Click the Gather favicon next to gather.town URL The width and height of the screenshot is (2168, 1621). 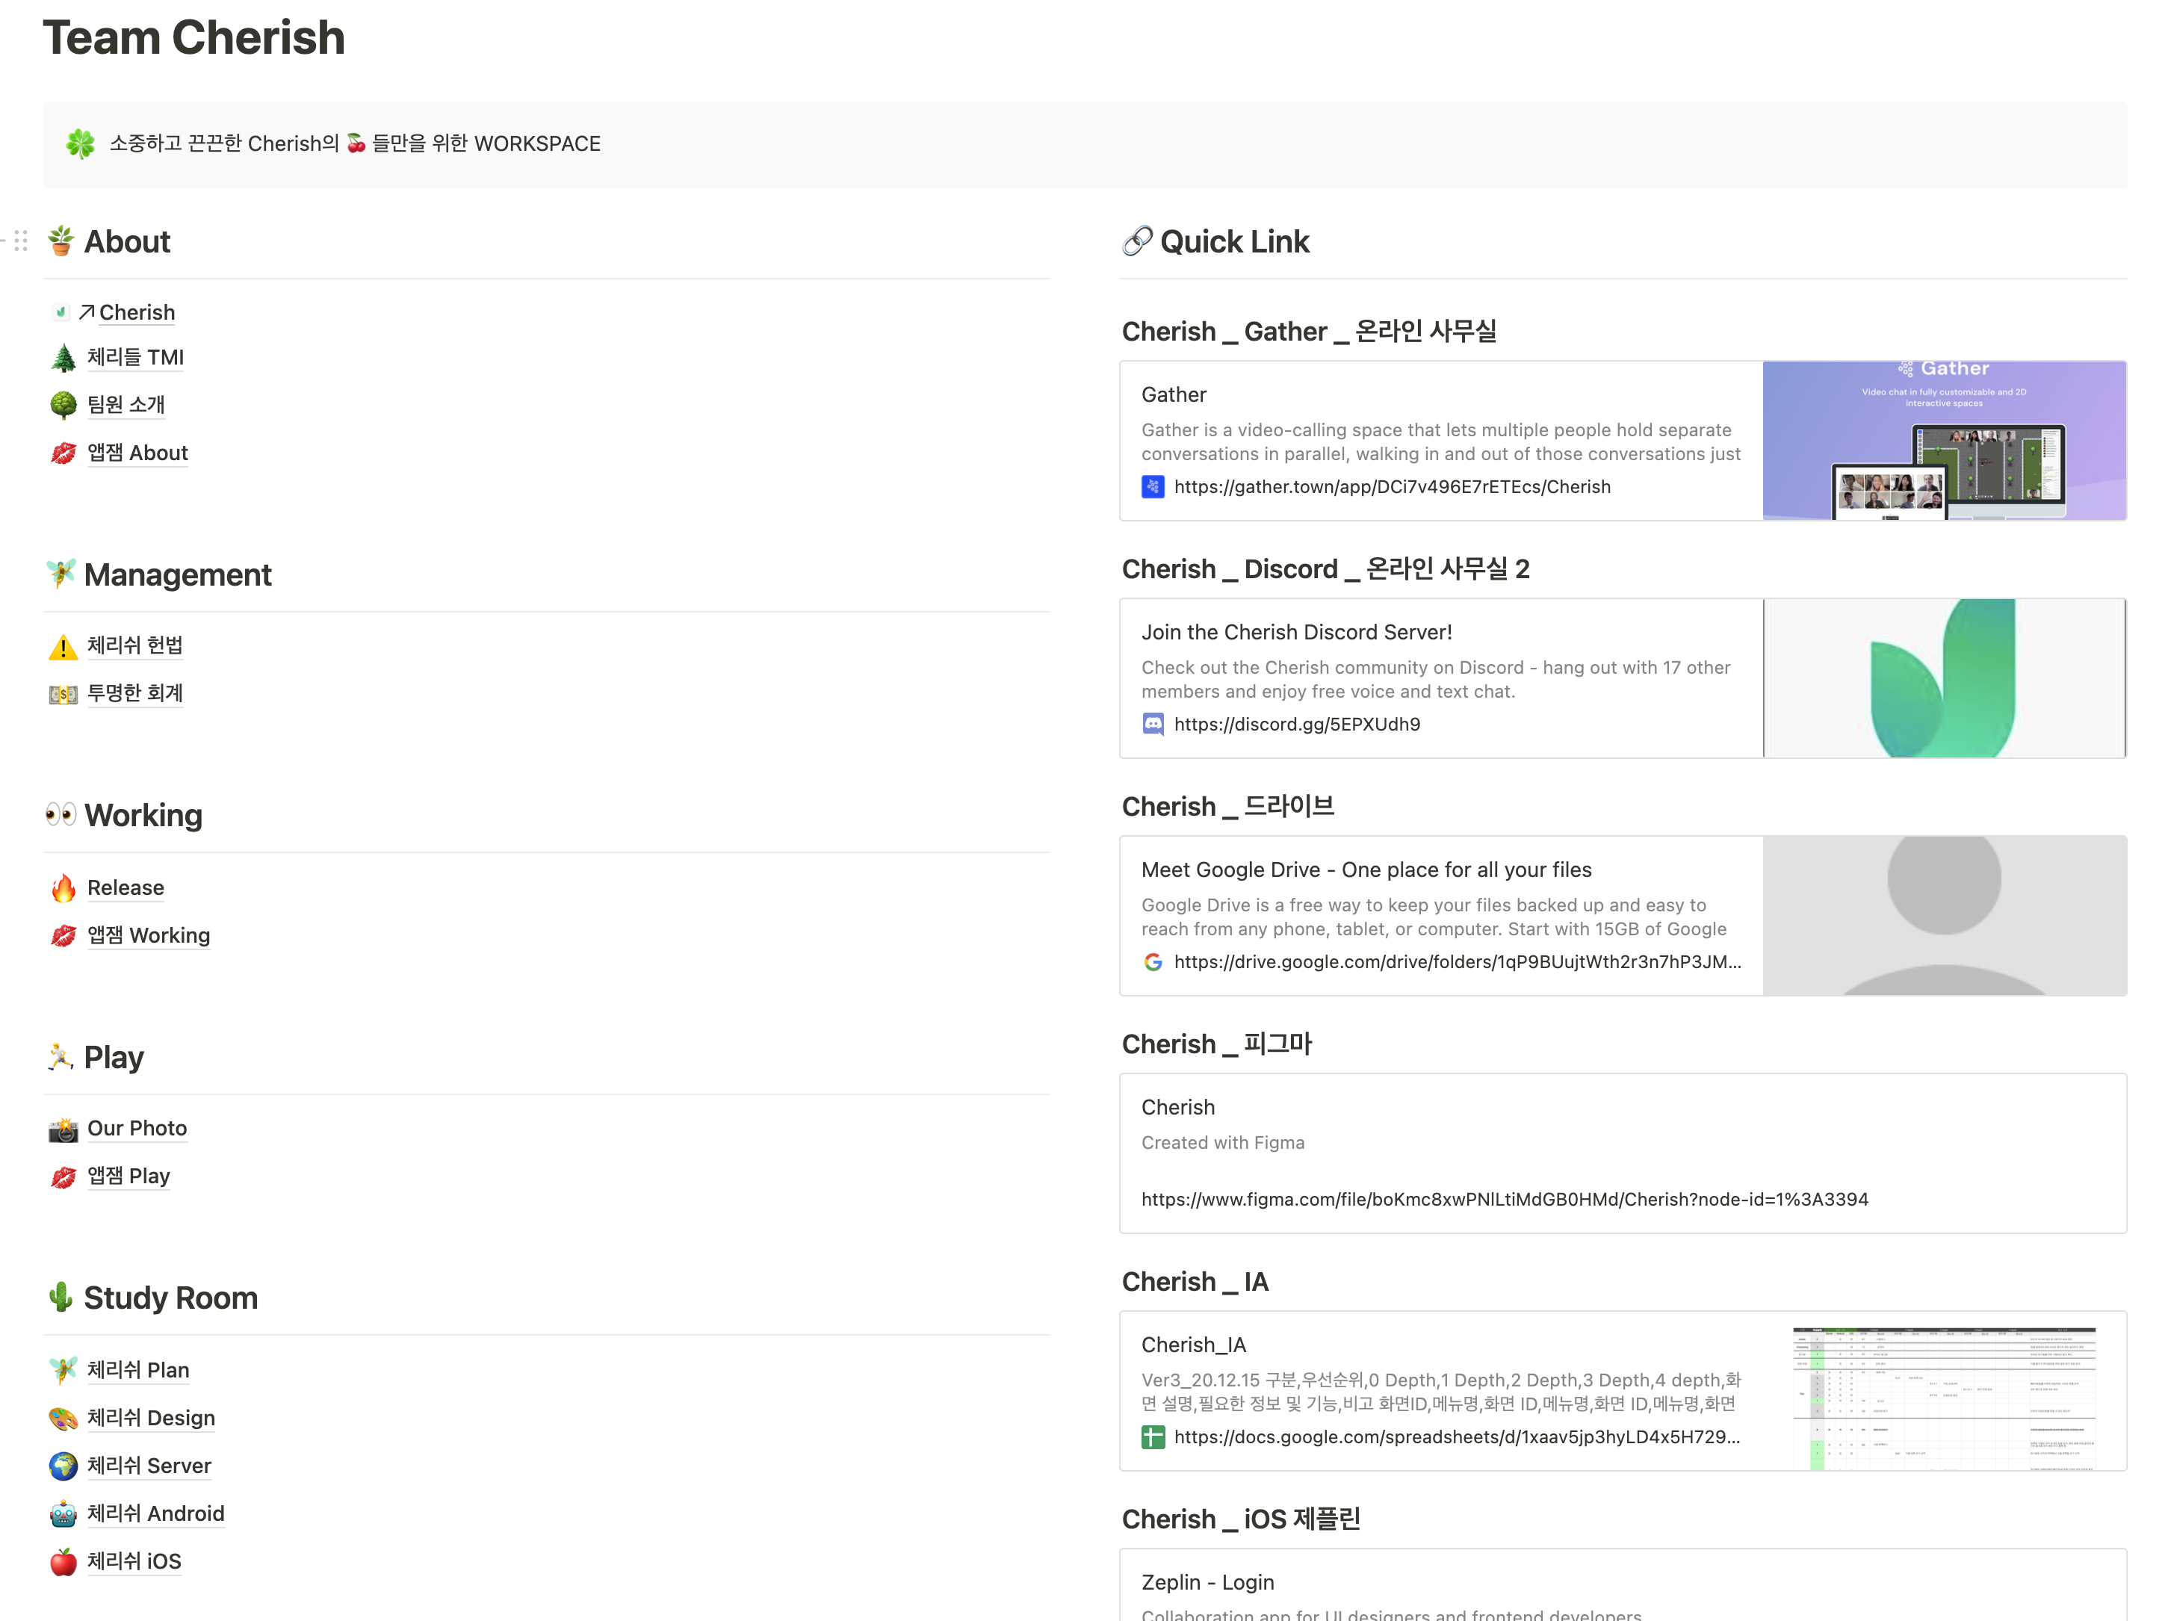coord(1153,487)
